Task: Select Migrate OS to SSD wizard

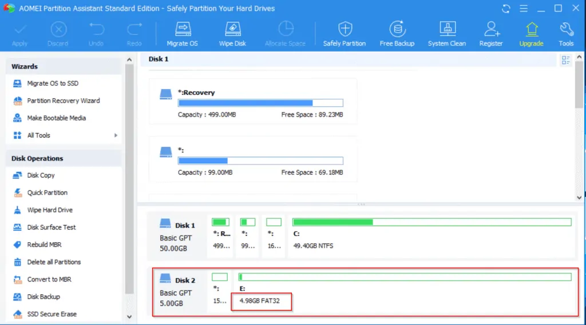Action: point(53,83)
